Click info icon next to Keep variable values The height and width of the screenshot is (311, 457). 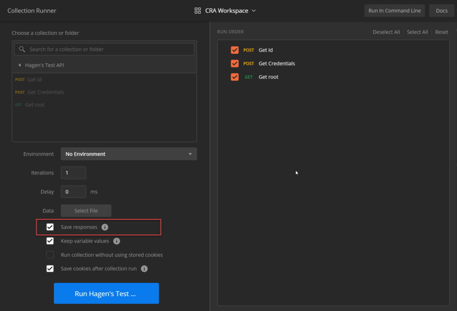116,241
